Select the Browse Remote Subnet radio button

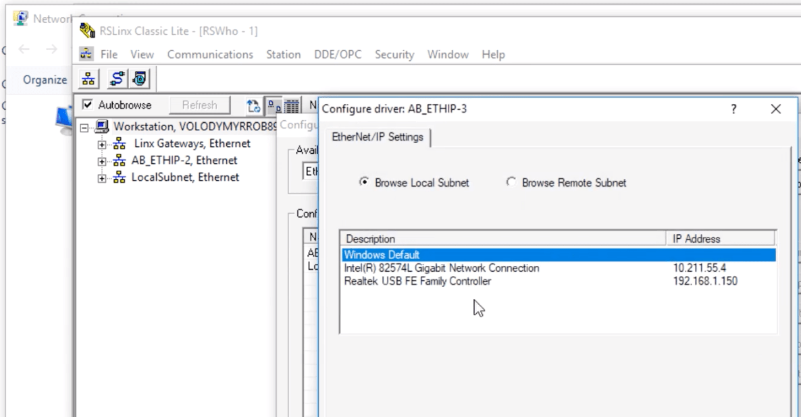tap(512, 182)
